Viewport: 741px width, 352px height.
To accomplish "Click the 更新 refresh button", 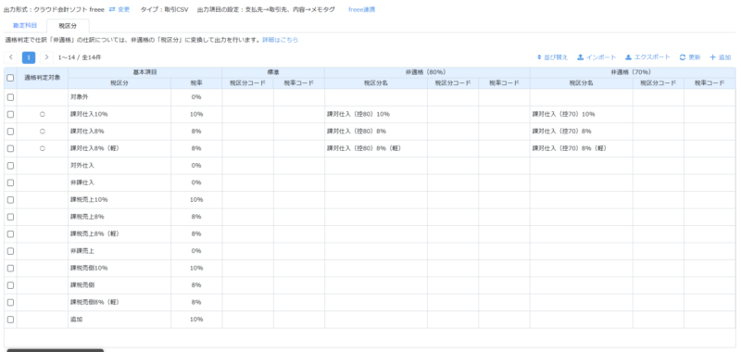I will pos(690,57).
